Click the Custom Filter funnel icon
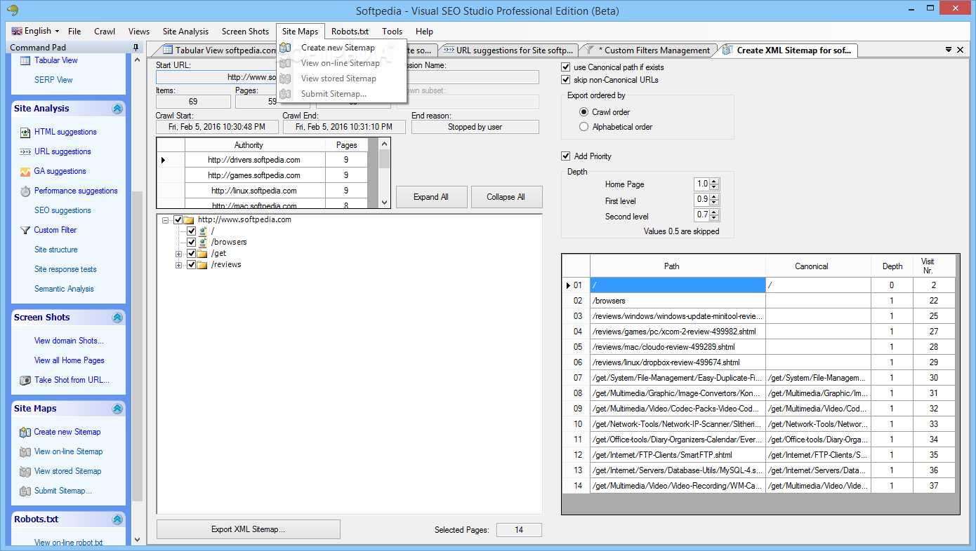976x551 pixels. coord(25,230)
